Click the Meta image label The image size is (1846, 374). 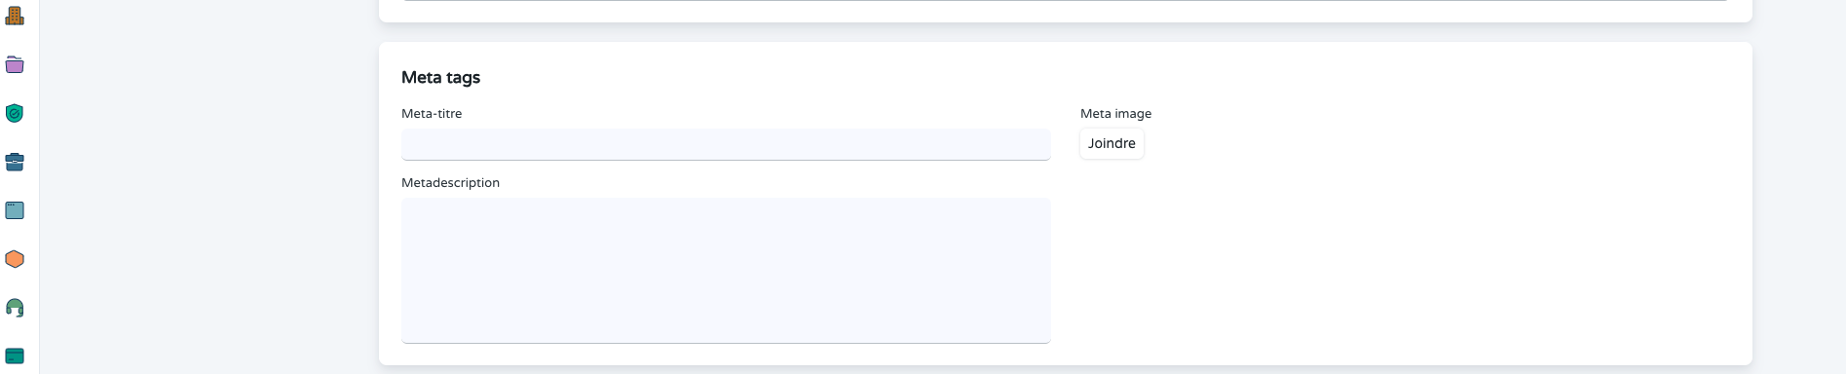click(1115, 113)
